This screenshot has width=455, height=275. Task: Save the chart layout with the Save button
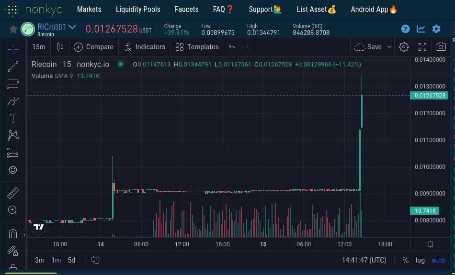coord(368,47)
